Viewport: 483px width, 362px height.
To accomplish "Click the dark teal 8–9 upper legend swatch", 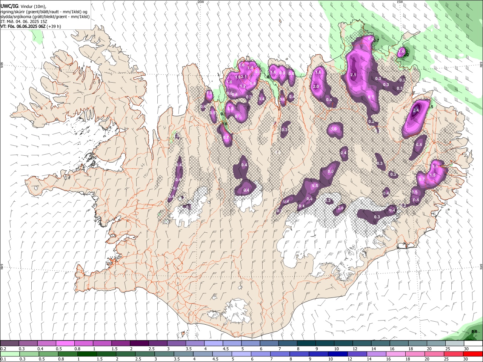I will coord(306,344).
